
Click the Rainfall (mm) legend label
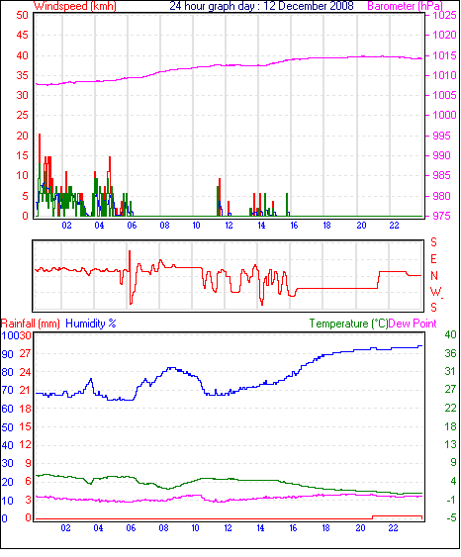[31, 324]
